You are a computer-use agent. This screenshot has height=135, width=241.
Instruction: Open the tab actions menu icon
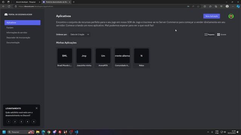coord(8,2)
